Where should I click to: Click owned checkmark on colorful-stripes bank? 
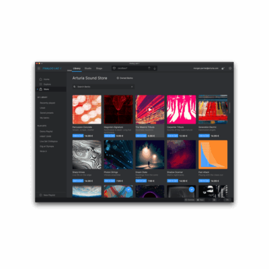point(128,190)
